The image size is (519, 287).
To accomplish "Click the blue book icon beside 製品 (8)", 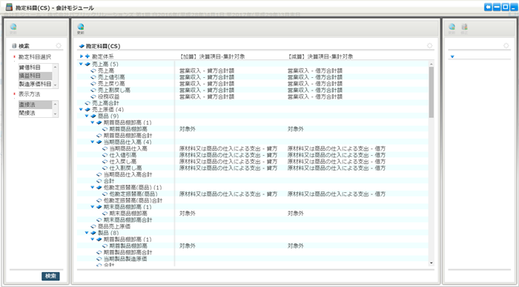I will coord(93,233).
